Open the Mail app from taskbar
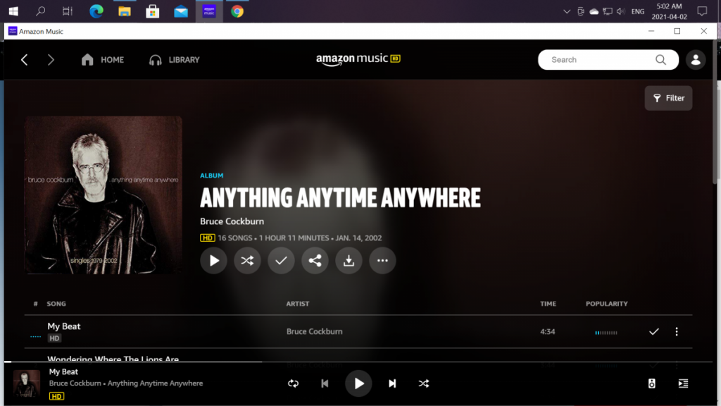Image resolution: width=721 pixels, height=406 pixels. click(x=181, y=11)
